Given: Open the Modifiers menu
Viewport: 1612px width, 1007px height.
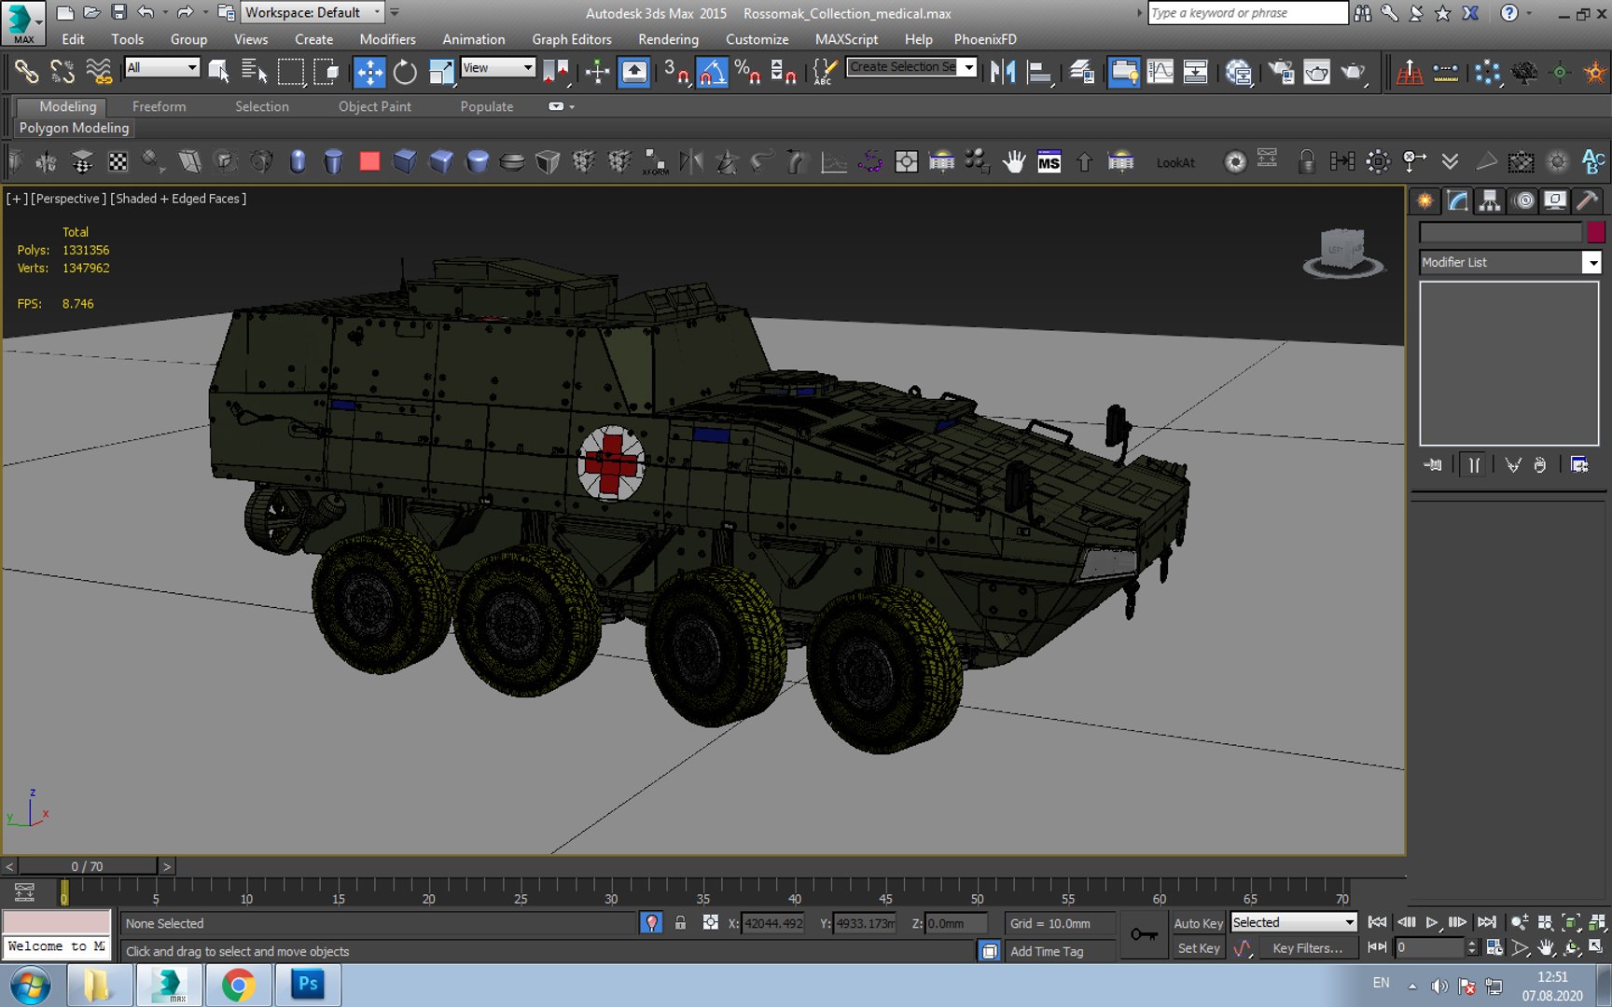Looking at the screenshot, I should [x=387, y=39].
